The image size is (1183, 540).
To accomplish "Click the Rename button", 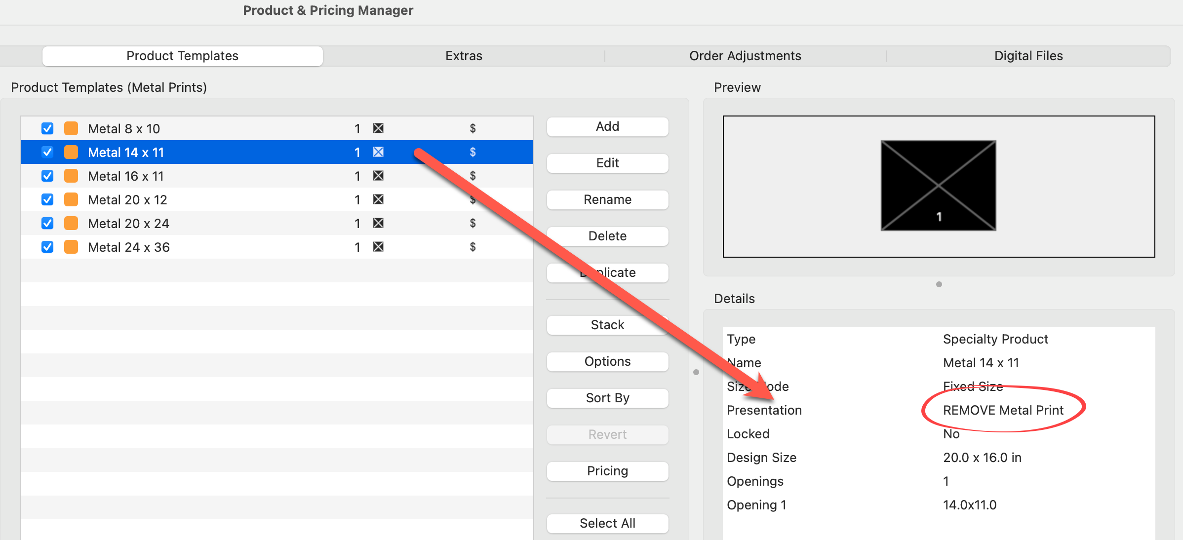I will point(607,199).
